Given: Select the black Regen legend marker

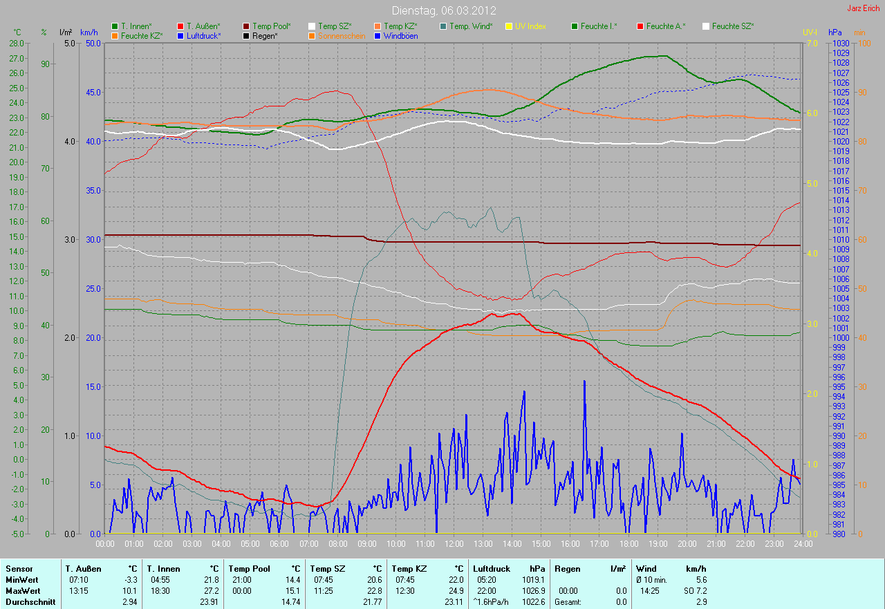Looking at the screenshot, I should point(246,35).
